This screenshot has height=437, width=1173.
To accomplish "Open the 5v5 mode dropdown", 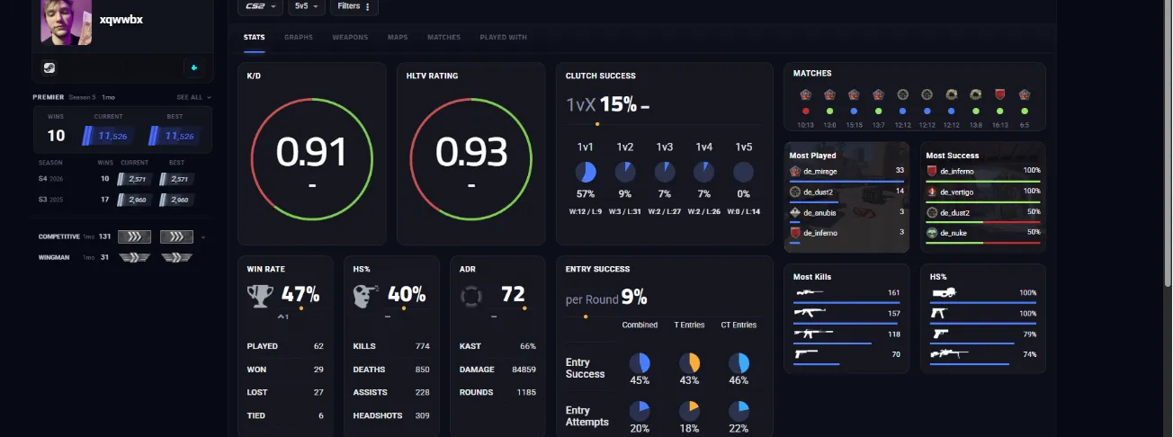I will pos(306,6).
